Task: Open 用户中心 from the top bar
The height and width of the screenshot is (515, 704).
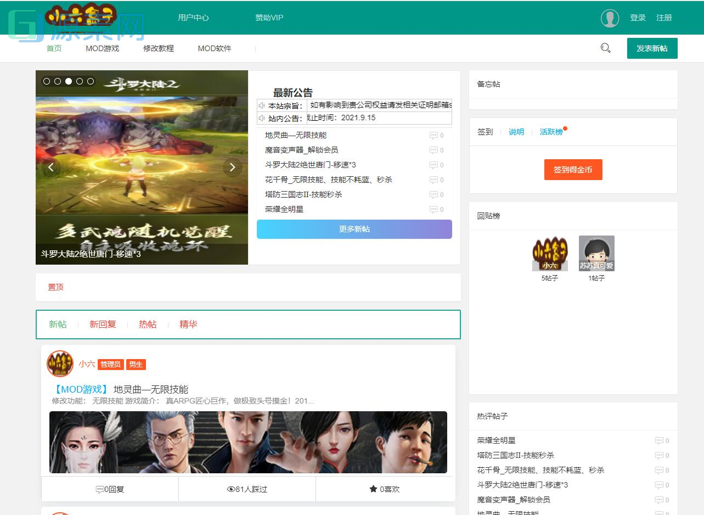Action: (x=193, y=17)
